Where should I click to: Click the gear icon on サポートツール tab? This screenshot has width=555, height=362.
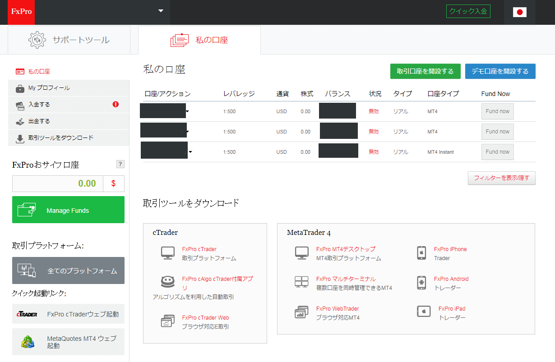point(37,40)
